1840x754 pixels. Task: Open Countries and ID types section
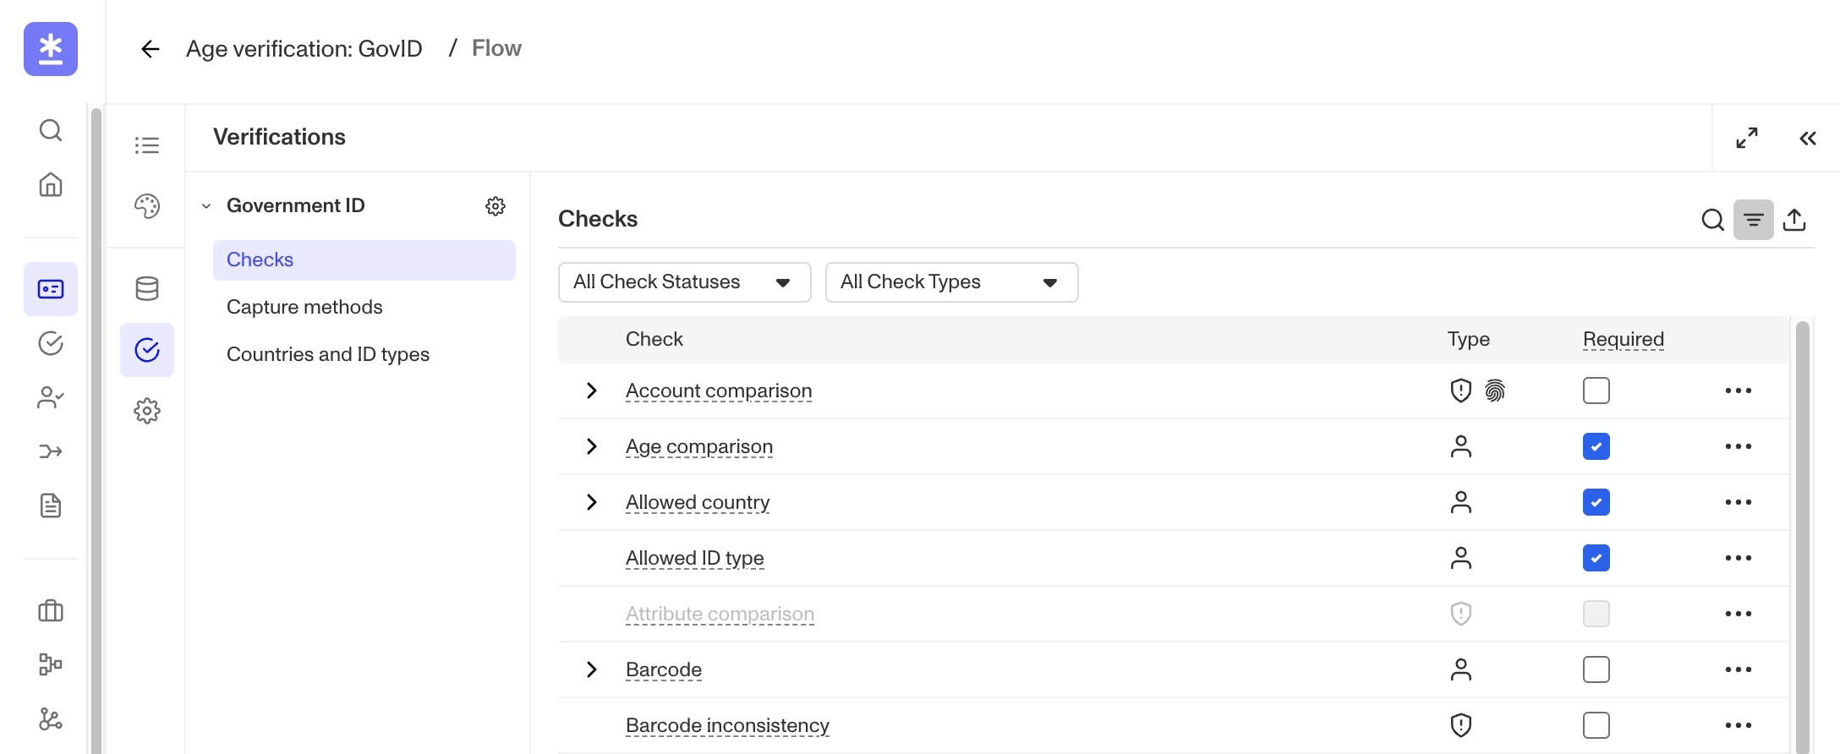click(x=328, y=354)
